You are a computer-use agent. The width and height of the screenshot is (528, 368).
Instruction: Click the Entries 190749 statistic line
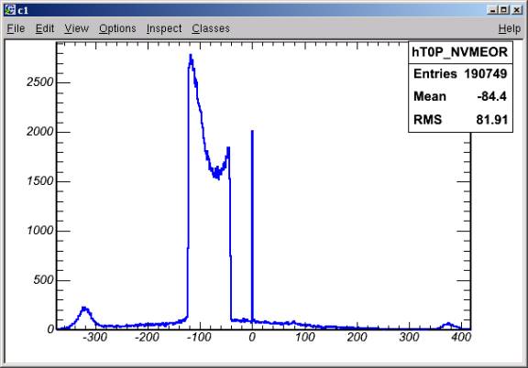coord(460,73)
